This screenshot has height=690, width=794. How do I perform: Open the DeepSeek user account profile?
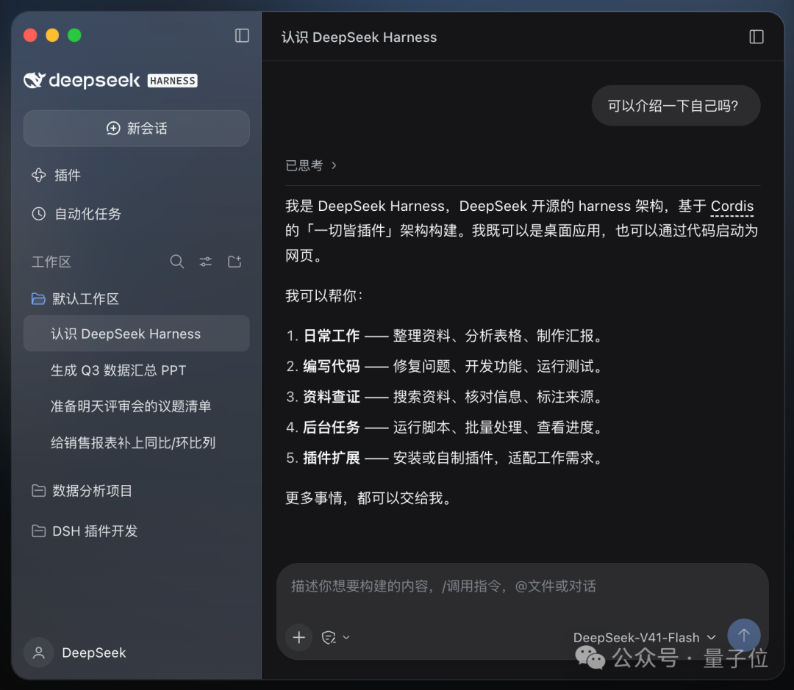point(76,653)
